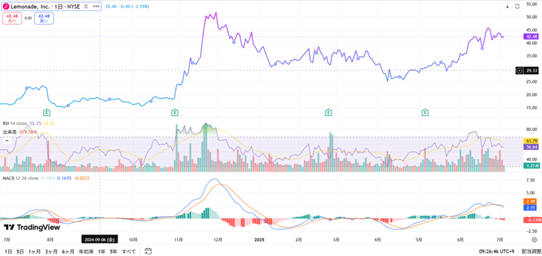Open the Lemonade, Inc. symbol search label
Screen dimensions: 542x256
[x=44, y=6]
